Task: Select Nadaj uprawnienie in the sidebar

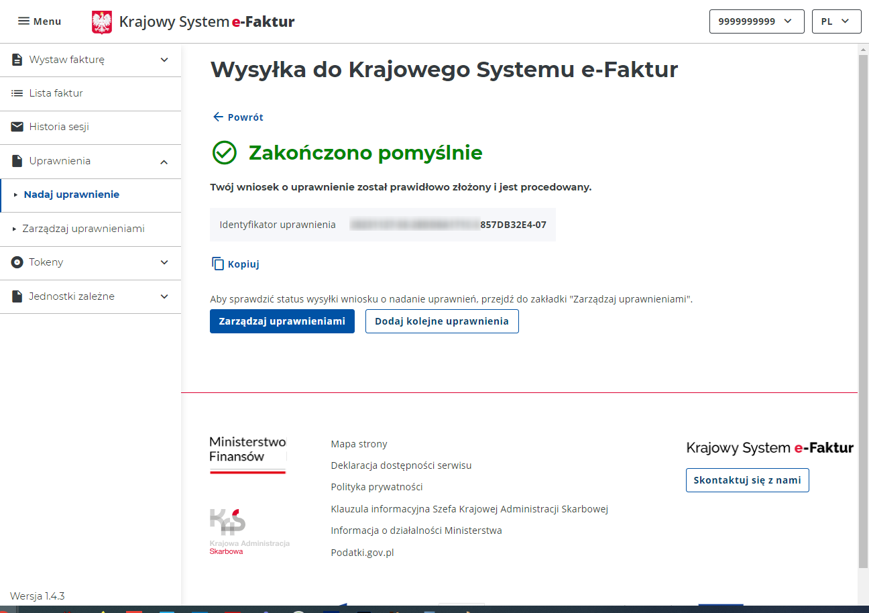Action: tap(91, 195)
